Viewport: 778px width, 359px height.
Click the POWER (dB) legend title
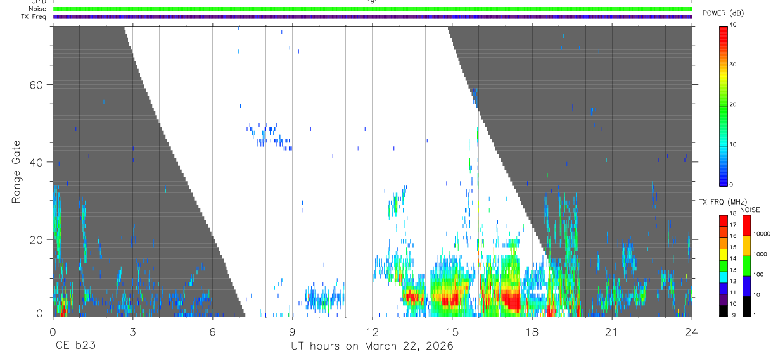tap(723, 13)
